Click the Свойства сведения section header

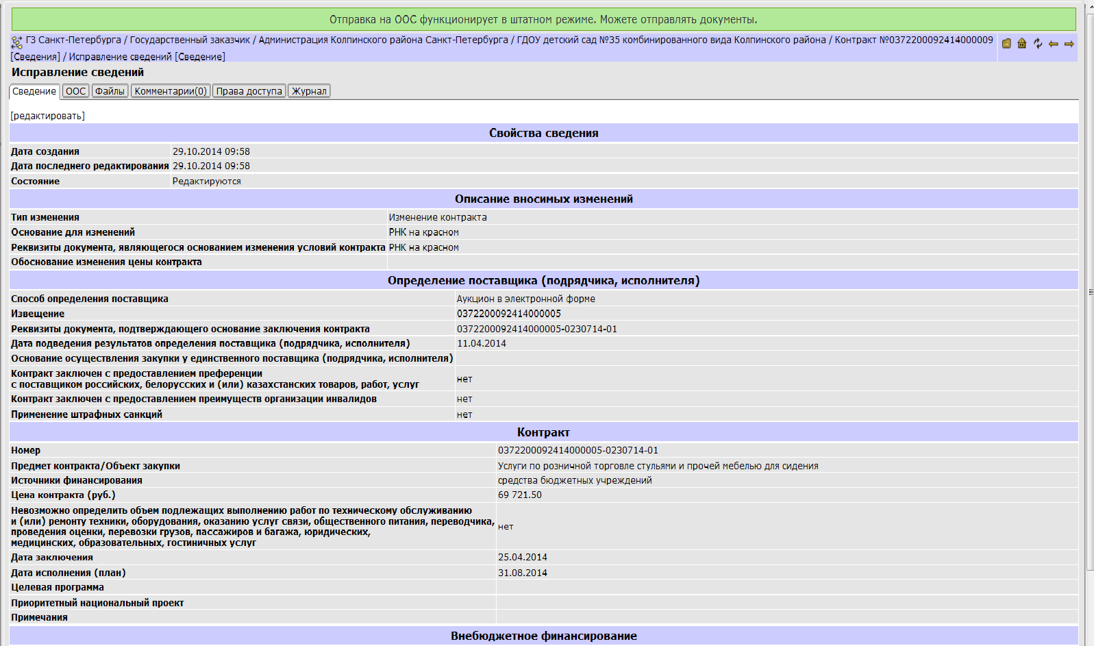tap(544, 133)
